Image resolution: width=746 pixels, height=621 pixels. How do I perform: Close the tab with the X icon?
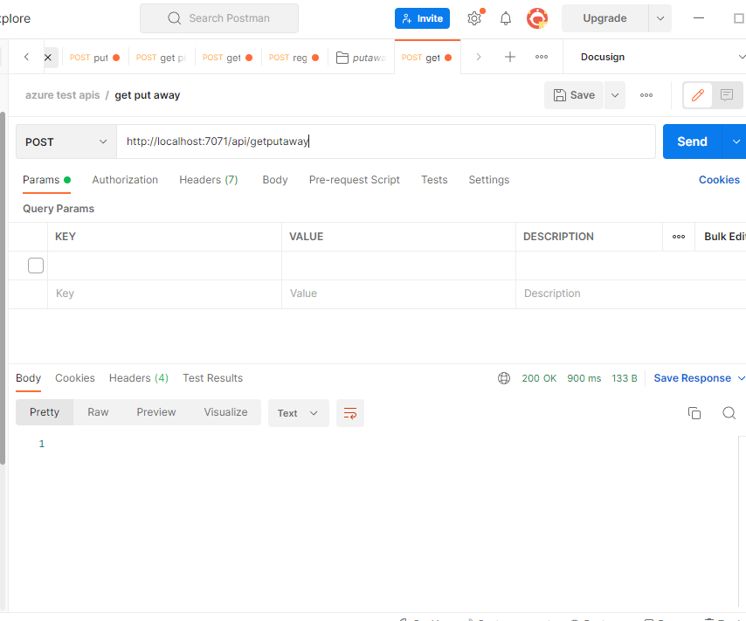point(47,58)
